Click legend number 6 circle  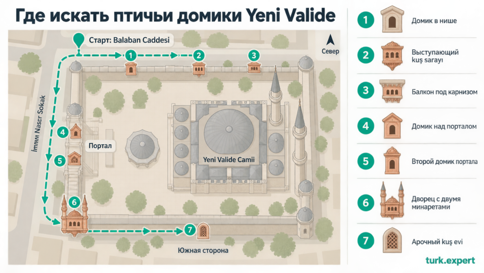(366, 203)
